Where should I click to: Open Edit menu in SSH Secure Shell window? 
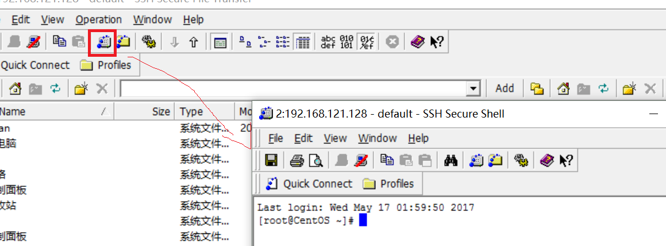pyautogui.click(x=303, y=138)
